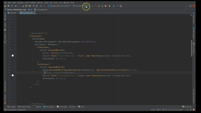Click the Undo toolbar icon
201x113 pixels.
[16, 6]
